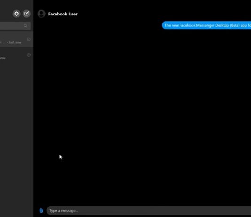
Task: Start a new message with compose icon
Action: coord(26,14)
